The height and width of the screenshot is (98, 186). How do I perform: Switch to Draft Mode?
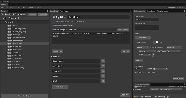[x=57, y=25]
